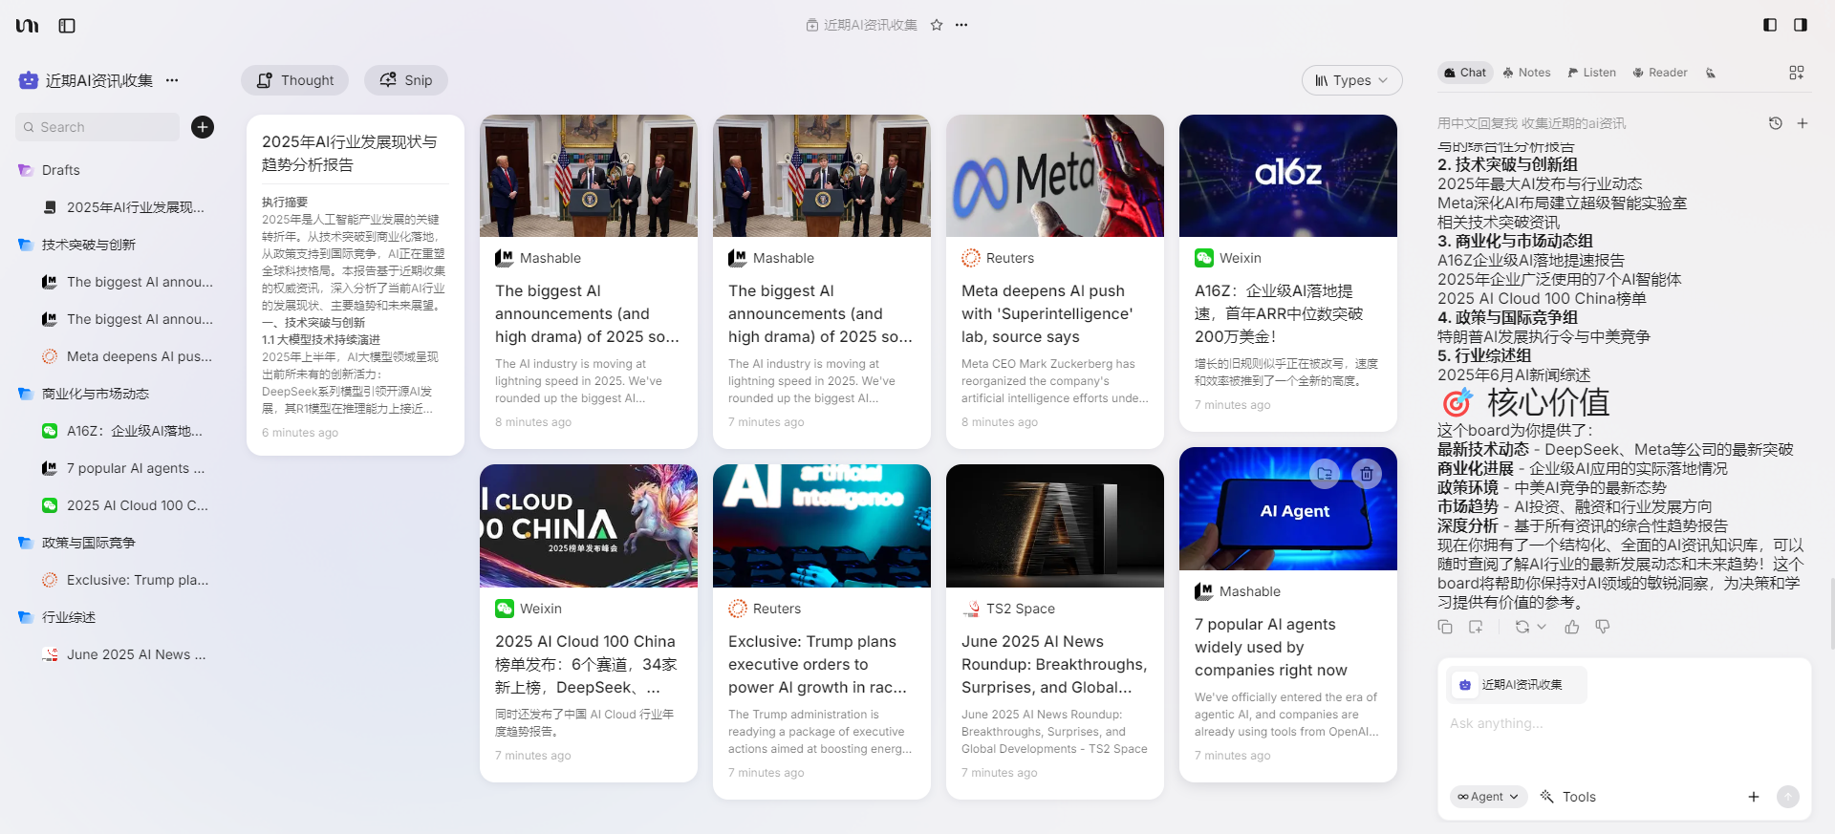
Task: Toggle the left sidebar panel icon
Action: point(67,26)
